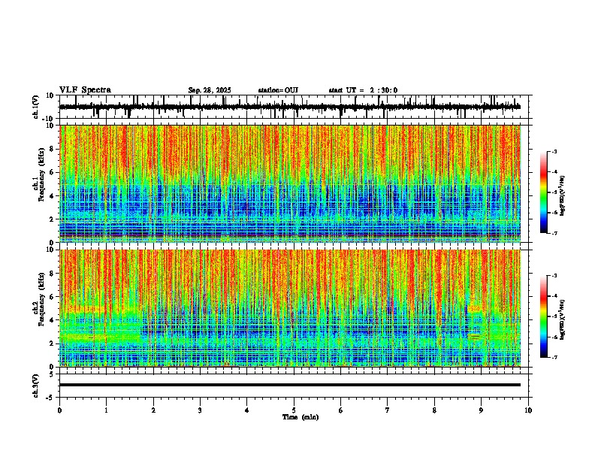The width and height of the screenshot is (595, 460).
Task: Click the ch.2 spectrogram color bar
Action: coord(543,316)
